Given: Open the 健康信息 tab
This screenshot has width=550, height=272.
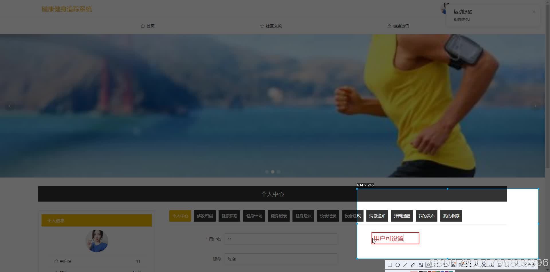Looking at the screenshot, I should [229, 216].
